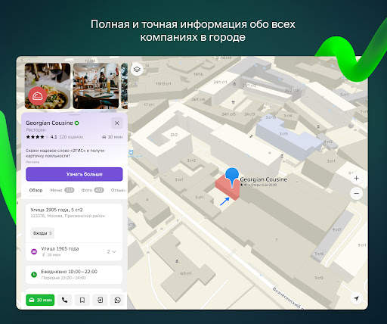Zoom in with the plus button
The height and width of the screenshot is (324, 387).
click(x=356, y=178)
